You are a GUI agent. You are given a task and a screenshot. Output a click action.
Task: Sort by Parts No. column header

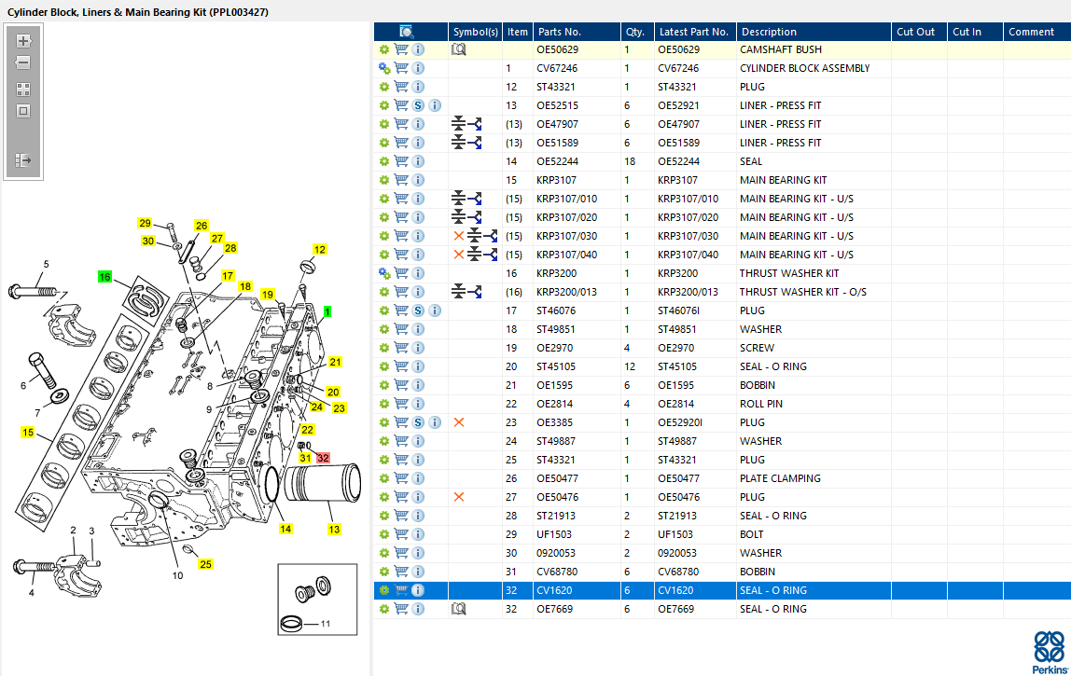coord(577,32)
